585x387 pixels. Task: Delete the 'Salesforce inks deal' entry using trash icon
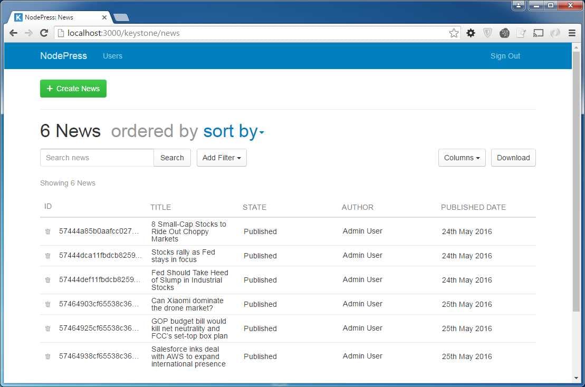[47, 356]
